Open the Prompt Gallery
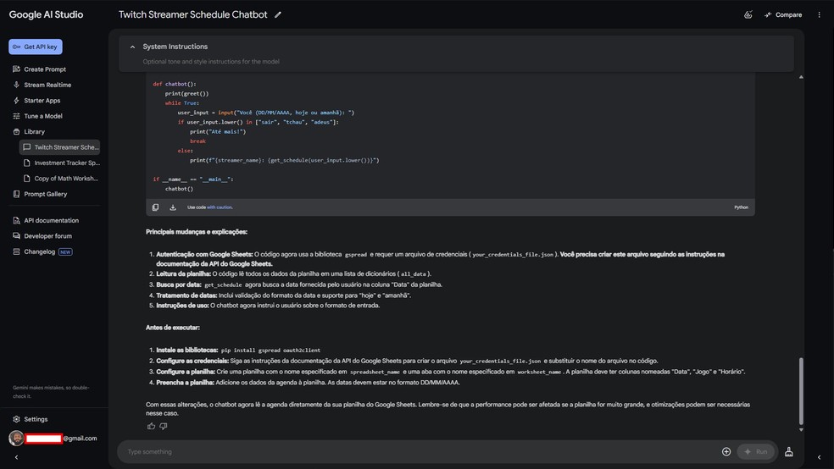This screenshot has height=469, width=834. click(45, 194)
